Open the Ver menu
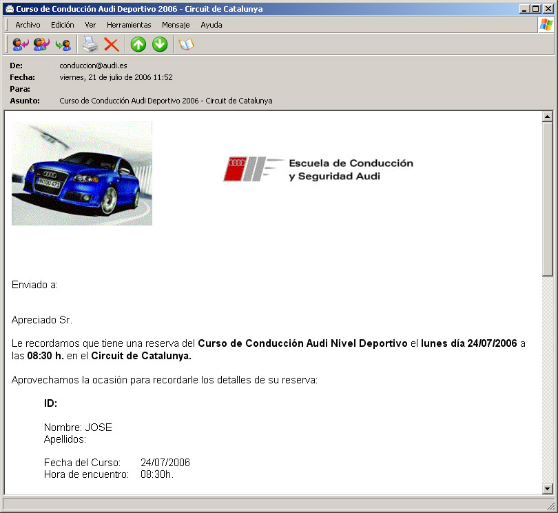The width and height of the screenshot is (558, 513). [x=90, y=25]
